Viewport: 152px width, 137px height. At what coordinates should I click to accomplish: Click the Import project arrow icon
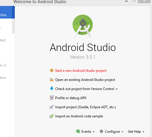tap(52, 107)
